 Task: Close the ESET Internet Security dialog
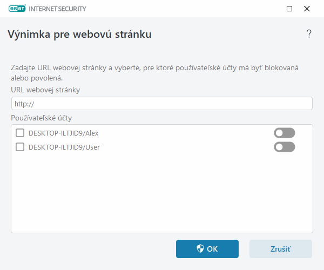[307, 9]
